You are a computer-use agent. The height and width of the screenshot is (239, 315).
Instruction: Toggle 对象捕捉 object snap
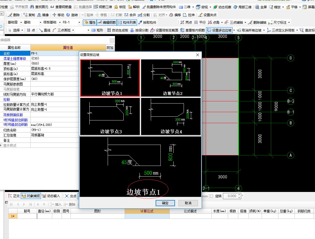pyautogui.click(x=31, y=196)
